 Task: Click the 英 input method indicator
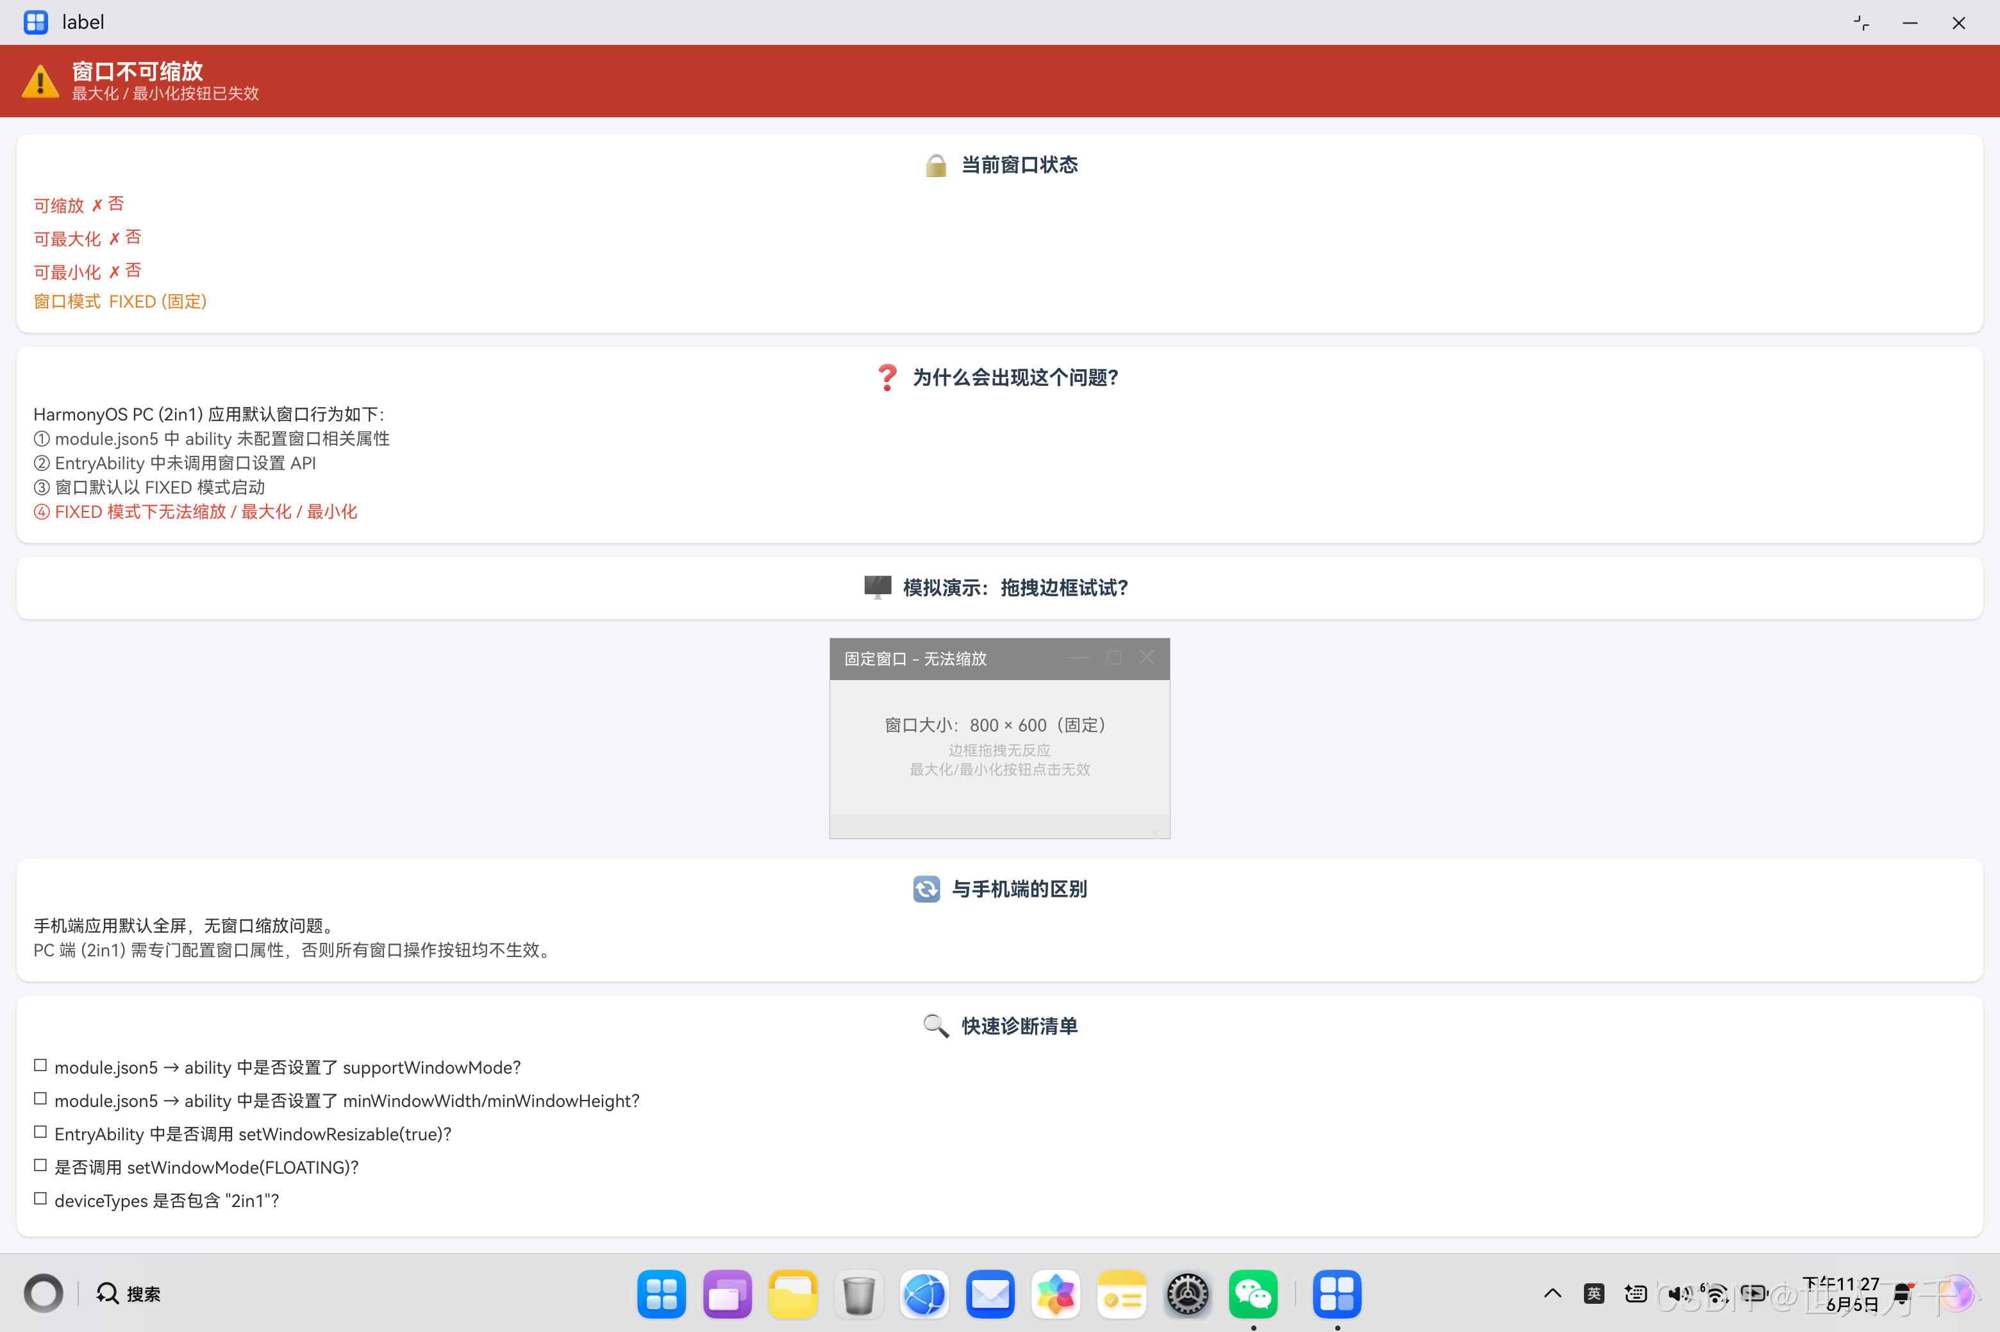pyautogui.click(x=1594, y=1294)
